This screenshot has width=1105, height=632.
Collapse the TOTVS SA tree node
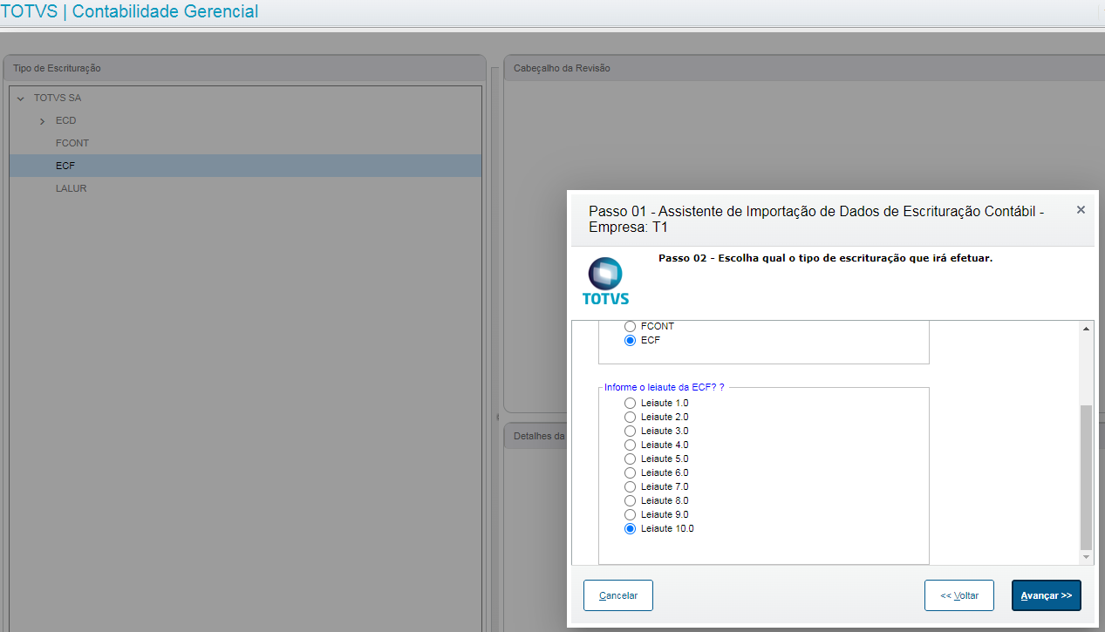click(x=21, y=99)
